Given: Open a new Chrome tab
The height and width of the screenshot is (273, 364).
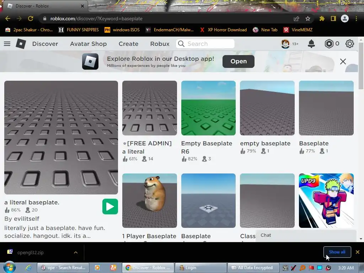Looking at the screenshot, I should coord(96,6).
